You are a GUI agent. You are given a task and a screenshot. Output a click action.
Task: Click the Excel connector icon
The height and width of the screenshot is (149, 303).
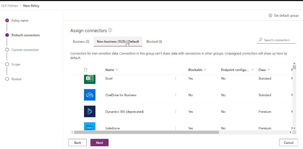click(x=90, y=79)
